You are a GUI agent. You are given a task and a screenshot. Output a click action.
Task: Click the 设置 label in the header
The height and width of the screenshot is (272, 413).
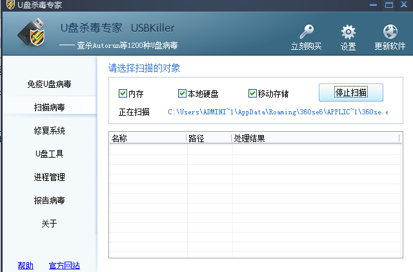[x=348, y=47]
